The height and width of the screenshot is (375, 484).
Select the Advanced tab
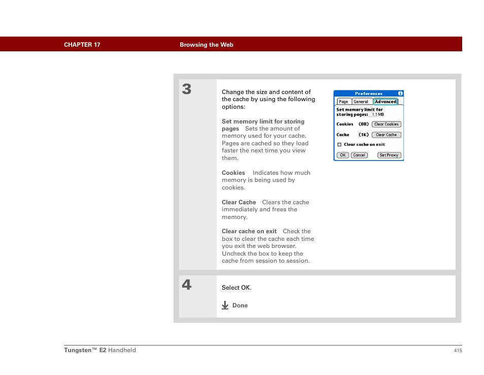point(386,102)
